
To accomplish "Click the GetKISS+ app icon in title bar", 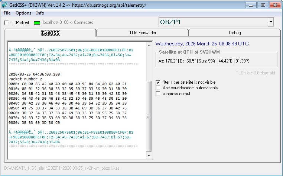I will click(x=5, y=5).
